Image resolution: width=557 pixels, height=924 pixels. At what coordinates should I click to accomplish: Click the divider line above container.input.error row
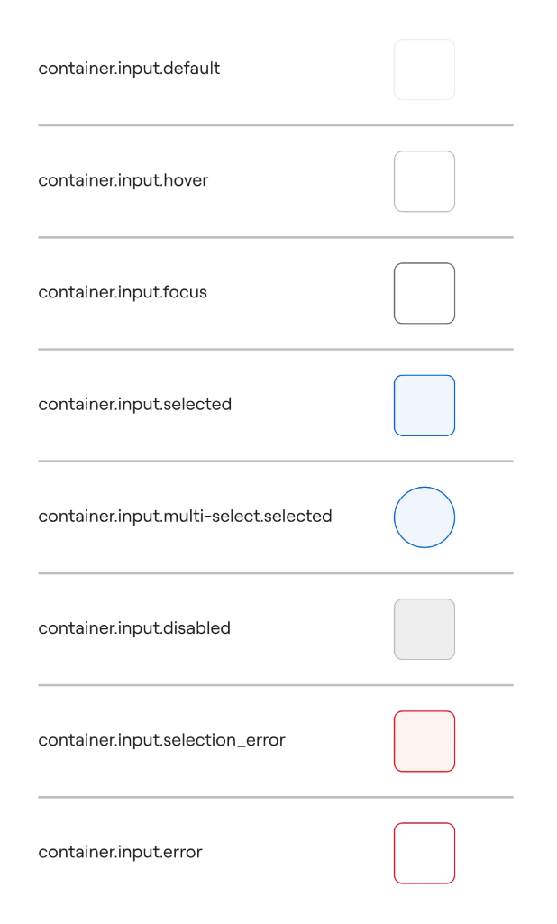click(x=275, y=797)
